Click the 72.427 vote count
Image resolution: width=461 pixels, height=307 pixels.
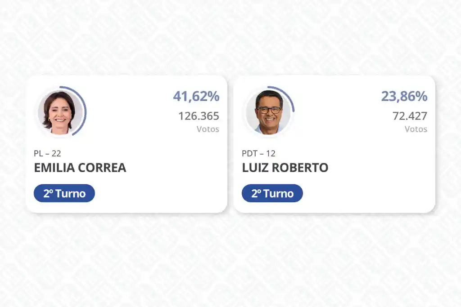[x=410, y=116]
